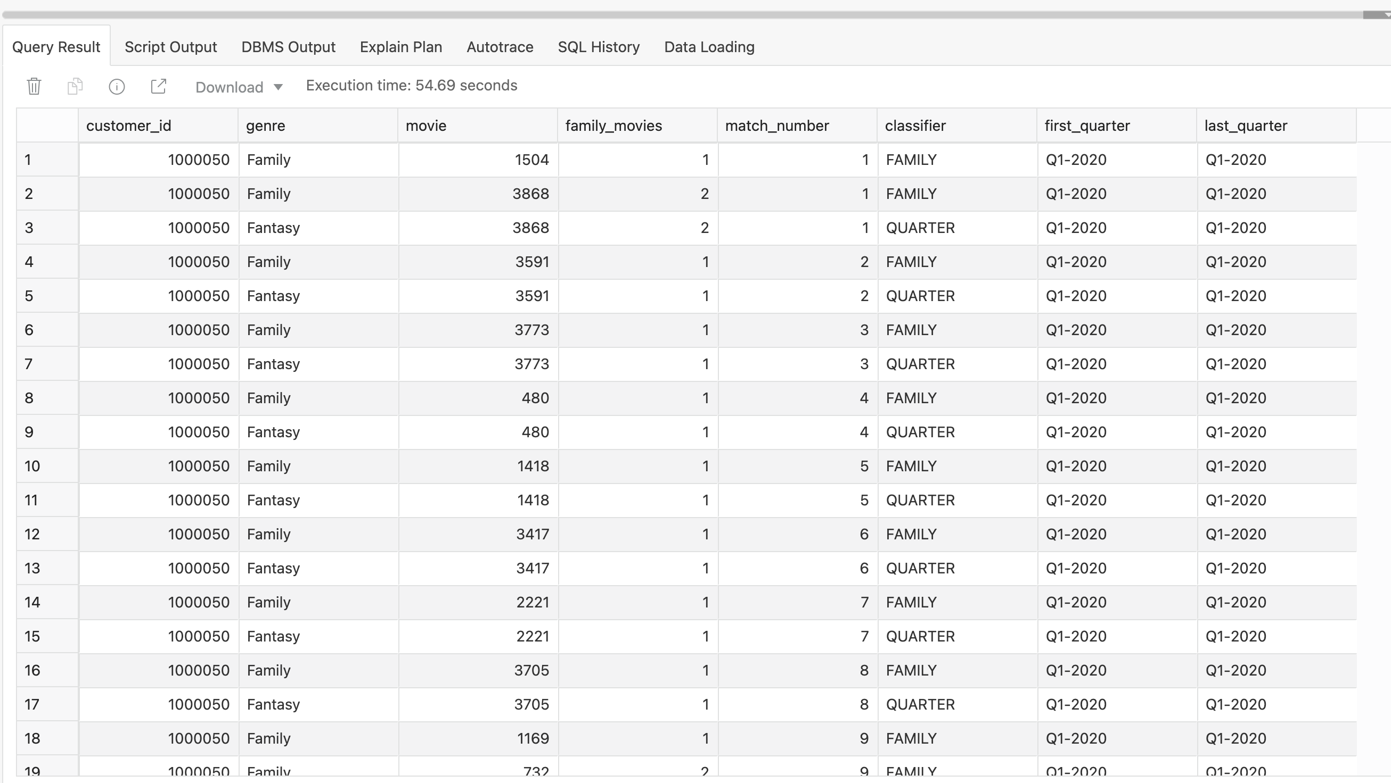Switch to the Script Output tab
The height and width of the screenshot is (783, 1391).
[x=170, y=47]
